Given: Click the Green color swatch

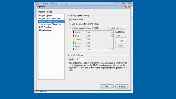Looking at the screenshot, I should [73, 43].
